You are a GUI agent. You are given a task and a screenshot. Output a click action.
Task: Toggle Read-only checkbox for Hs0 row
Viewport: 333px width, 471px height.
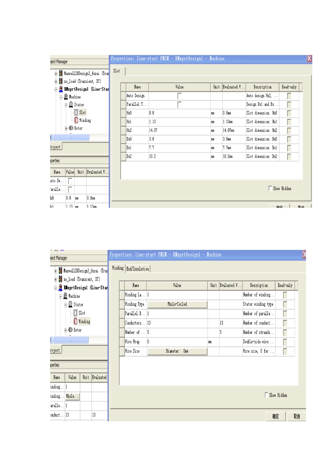[289, 113]
